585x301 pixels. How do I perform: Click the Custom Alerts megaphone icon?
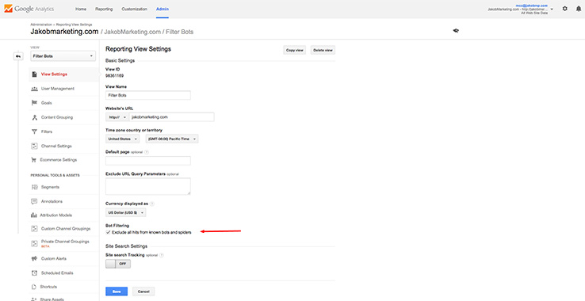(34, 258)
